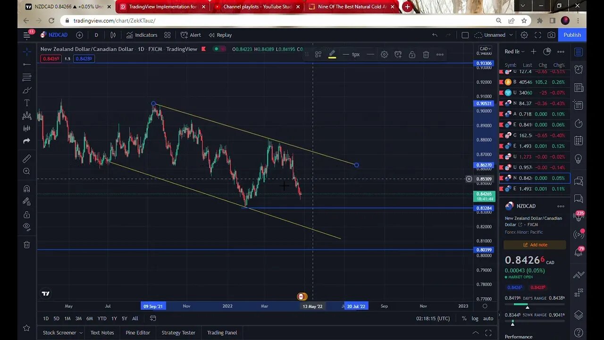The height and width of the screenshot is (340, 604).
Task: Open the favorites star toolbar
Action: coord(27,328)
